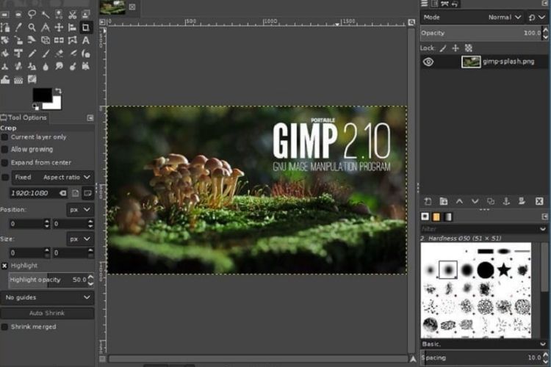Choose the Free Select lasso tool
This screenshot has width=551, height=367.
[32, 15]
